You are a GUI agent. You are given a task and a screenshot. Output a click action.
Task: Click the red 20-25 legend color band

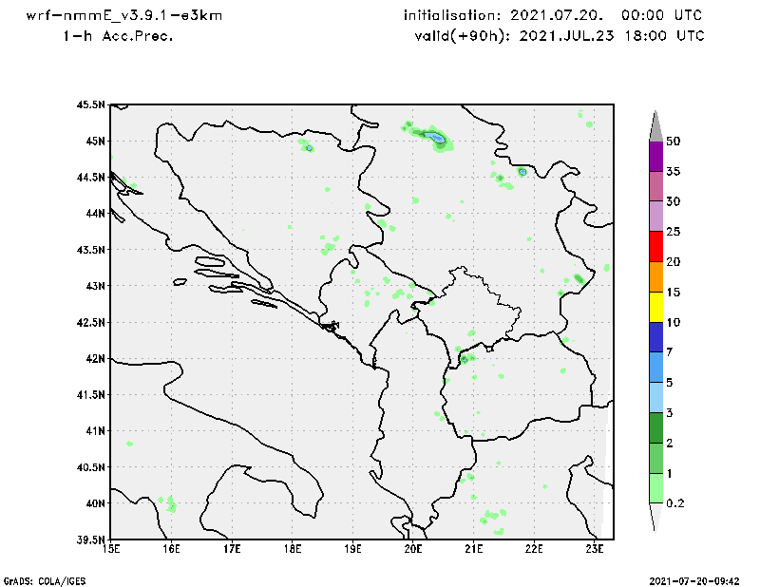(x=655, y=246)
